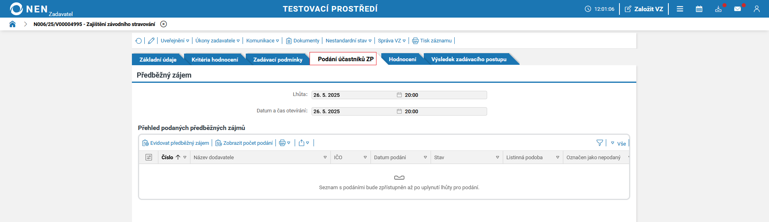Click Evidovat předběžný zájem button
The width and height of the screenshot is (769, 222).
176,143
